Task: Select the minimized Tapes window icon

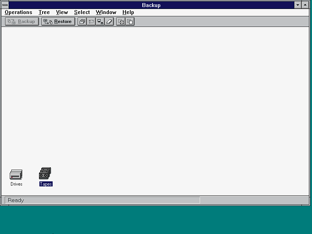Action: tap(46, 174)
